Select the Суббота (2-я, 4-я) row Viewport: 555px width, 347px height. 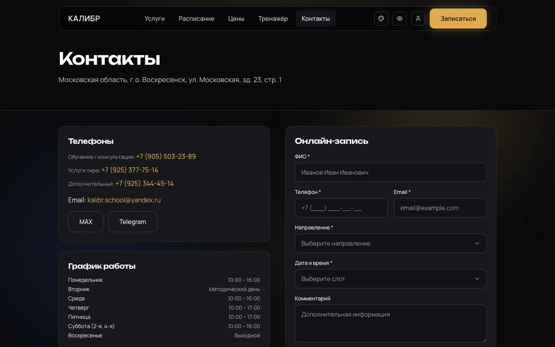click(164, 326)
